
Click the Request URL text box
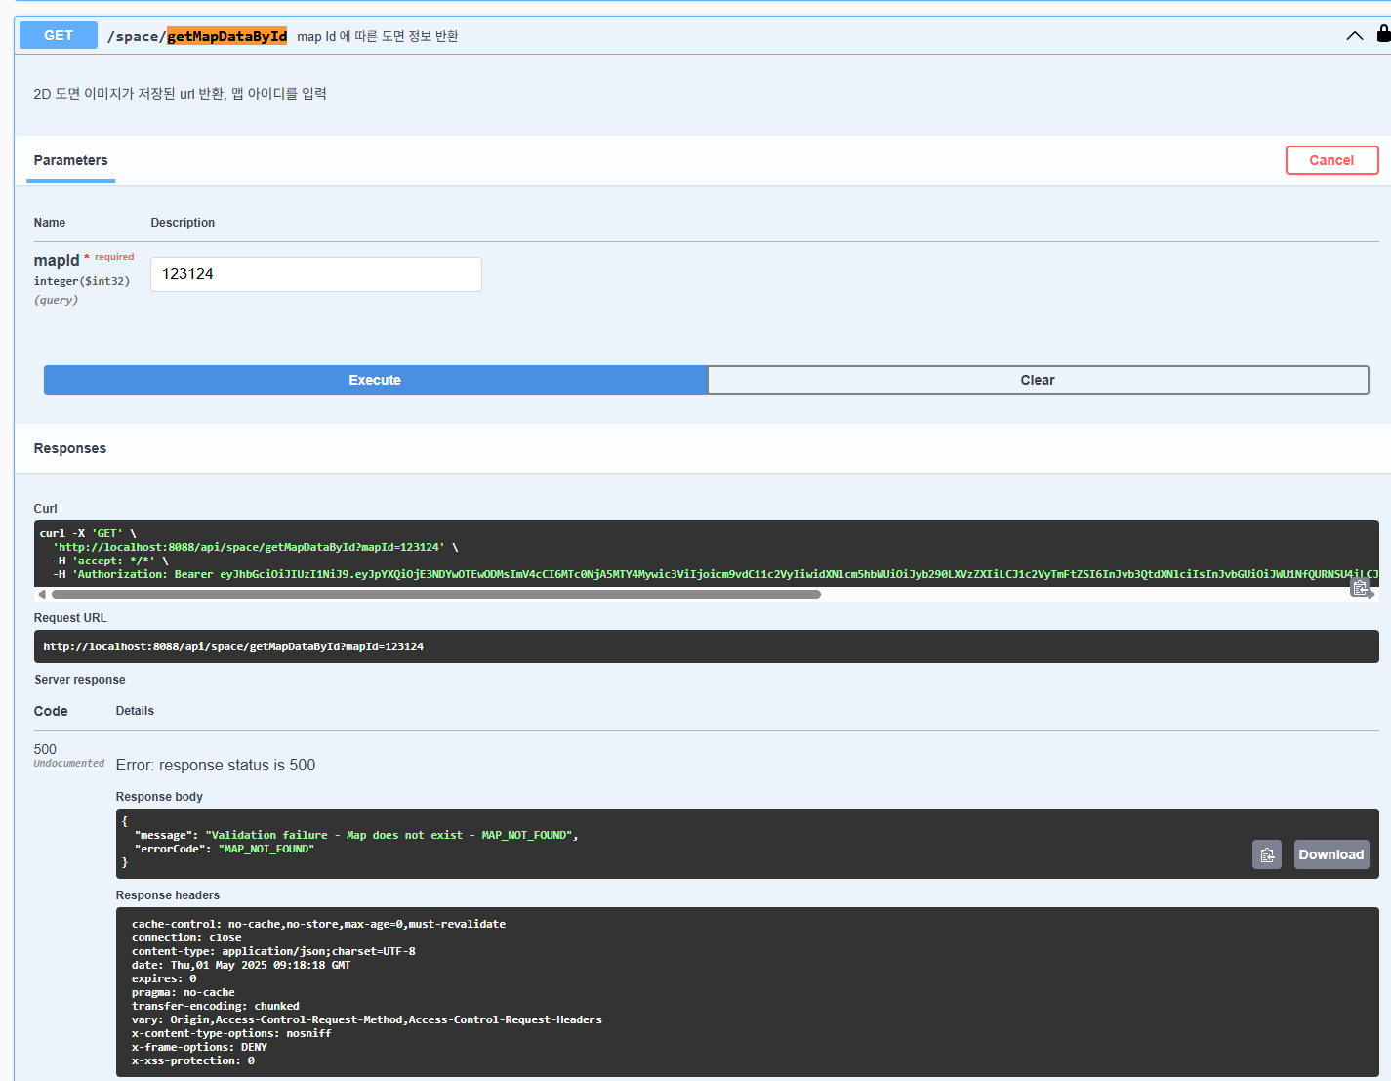coord(707,646)
